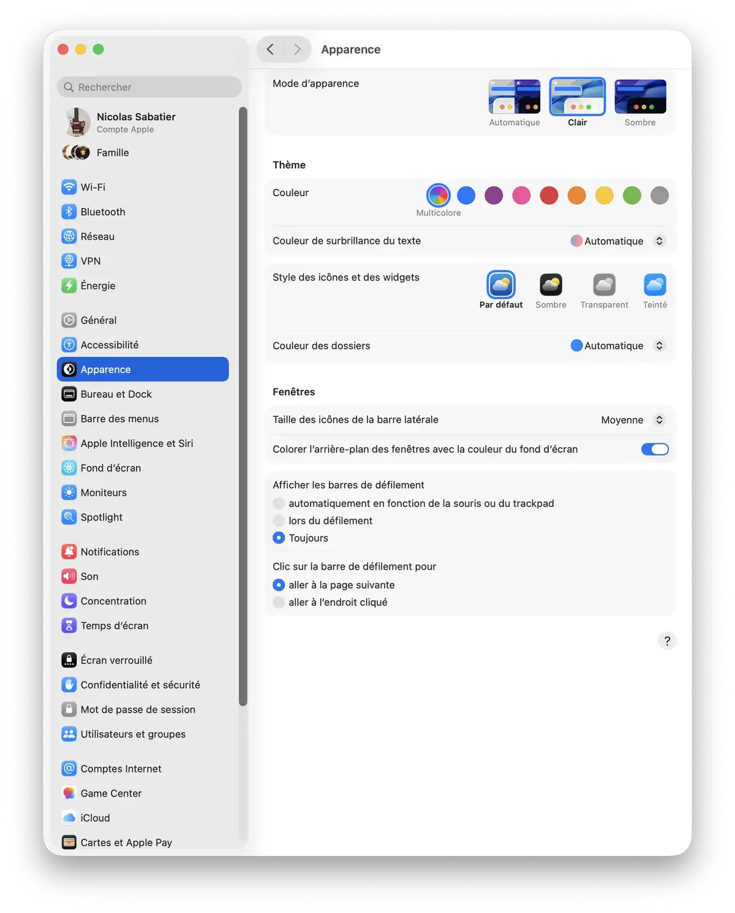This screenshot has height=913, width=735.
Task: Switch to Fond d'écran settings
Action: pyautogui.click(x=110, y=468)
